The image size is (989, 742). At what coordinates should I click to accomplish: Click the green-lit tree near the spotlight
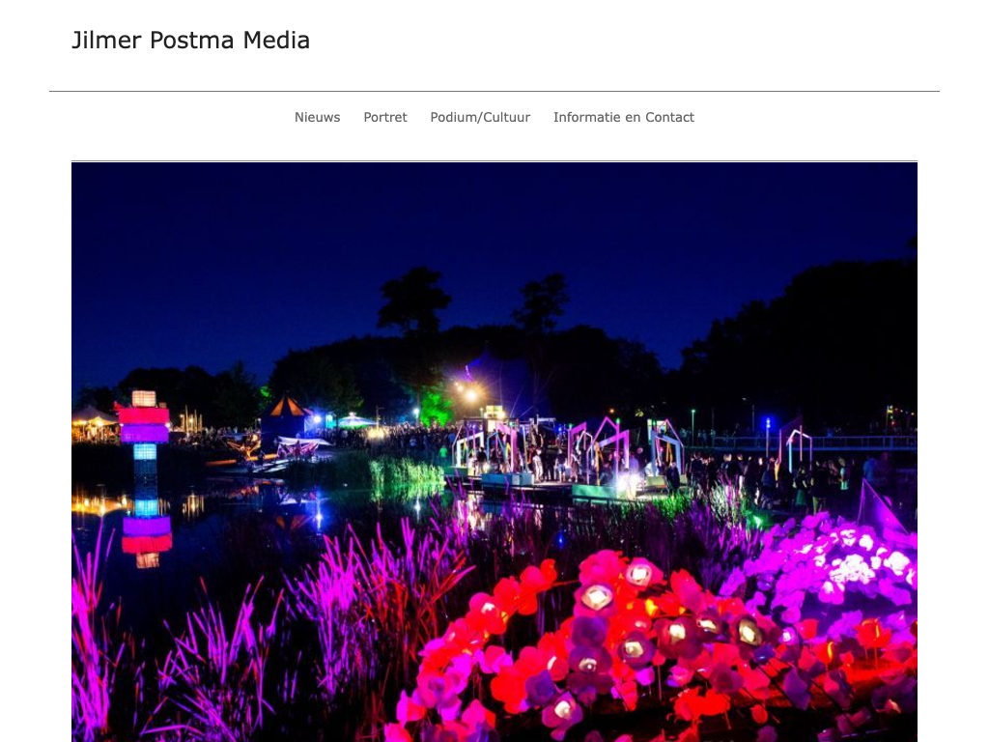(437, 407)
